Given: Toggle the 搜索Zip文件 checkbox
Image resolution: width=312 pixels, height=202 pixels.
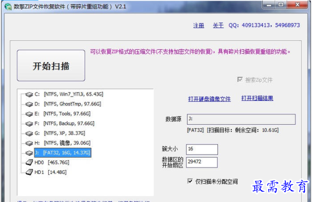Looking at the screenshot, I should [x=240, y=79].
